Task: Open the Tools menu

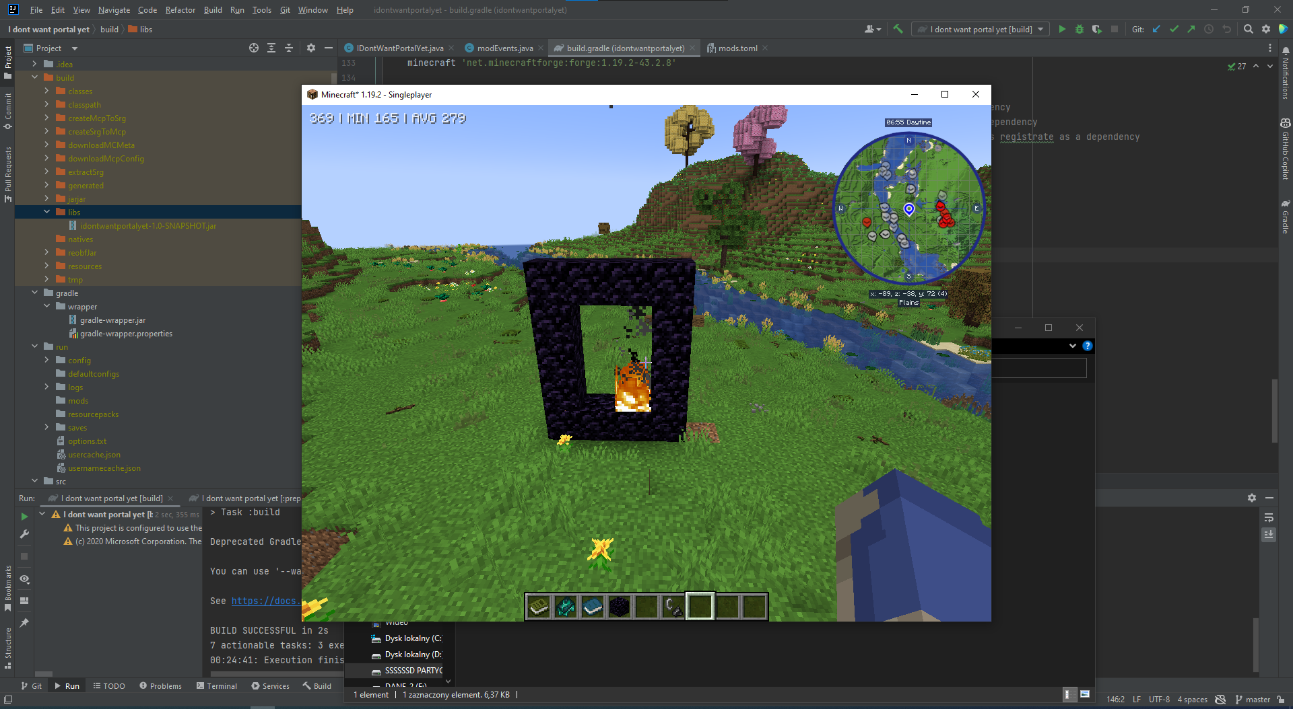Action: click(x=261, y=10)
